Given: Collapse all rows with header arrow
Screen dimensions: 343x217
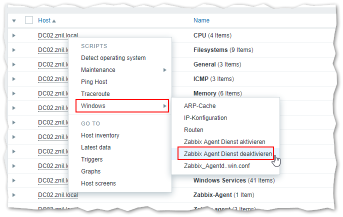Looking at the screenshot, I should pos(14,21).
